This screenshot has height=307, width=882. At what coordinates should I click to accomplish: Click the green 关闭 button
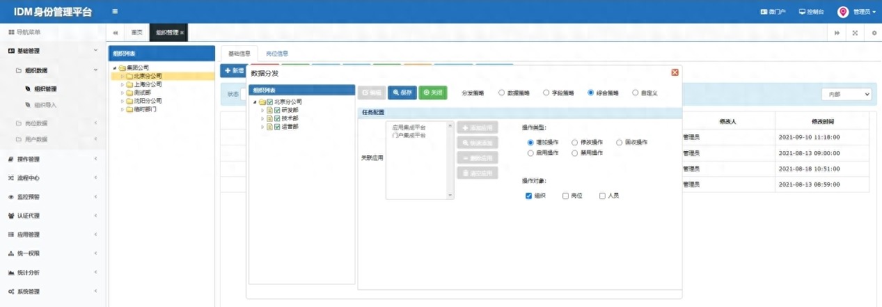tap(433, 93)
